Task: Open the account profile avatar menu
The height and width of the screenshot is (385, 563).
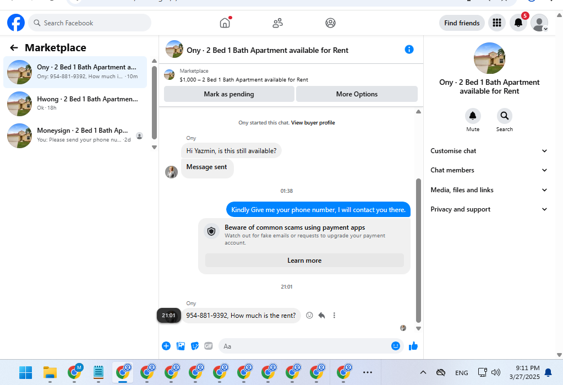Action: (539, 23)
